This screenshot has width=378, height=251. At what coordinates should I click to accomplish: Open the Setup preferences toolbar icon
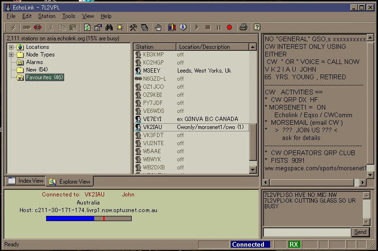tap(98, 28)
